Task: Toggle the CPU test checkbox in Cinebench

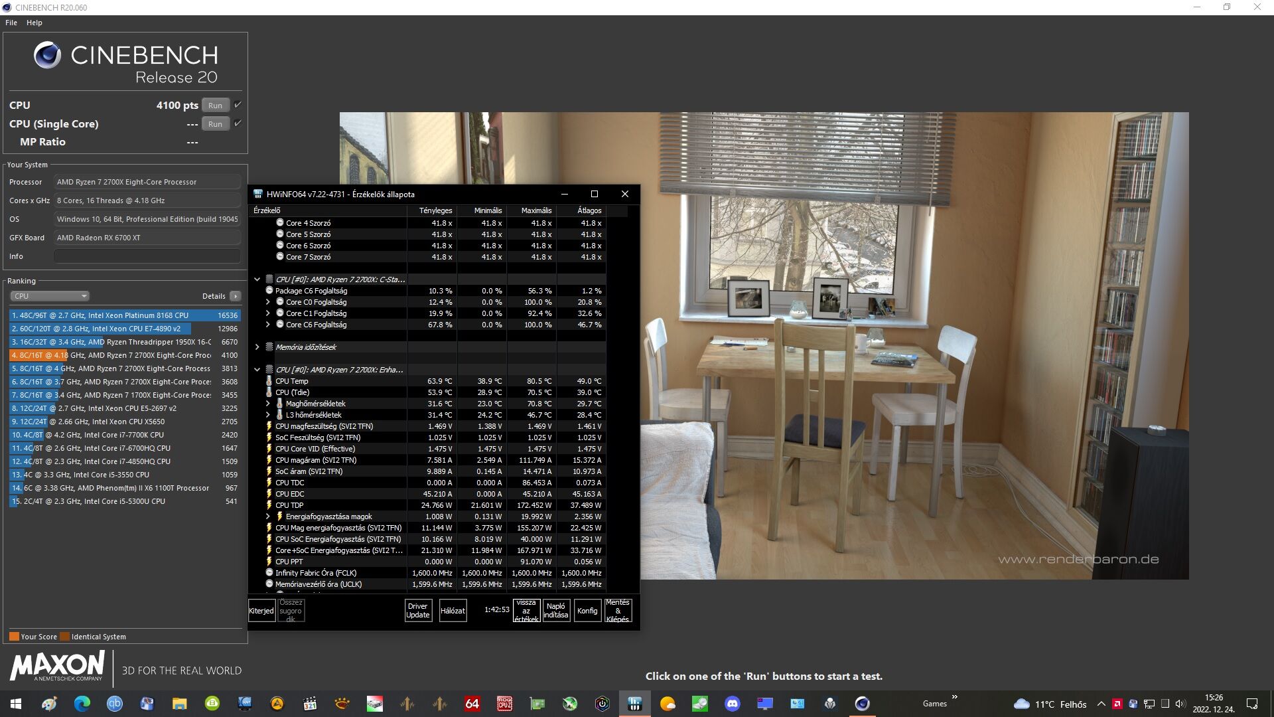Action: tap(238, 105)
